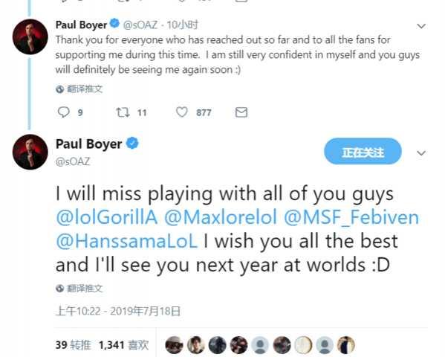Open the @lolGorillA mention link
This screenshot has width=445, height=357.
107,218
